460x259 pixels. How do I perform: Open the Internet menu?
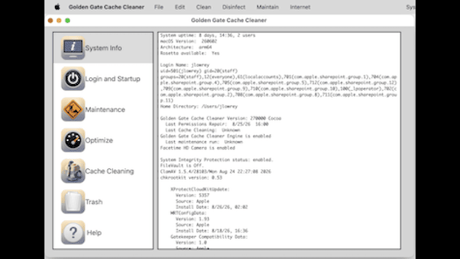300,7
